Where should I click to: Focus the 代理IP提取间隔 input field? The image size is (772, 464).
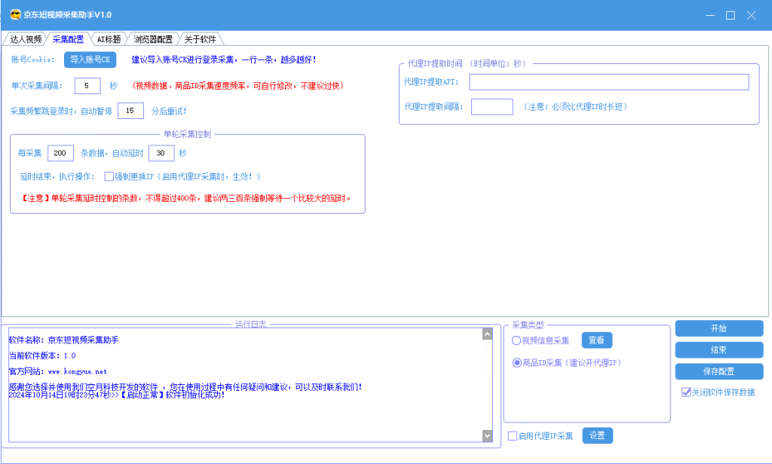tap(492, 107)
